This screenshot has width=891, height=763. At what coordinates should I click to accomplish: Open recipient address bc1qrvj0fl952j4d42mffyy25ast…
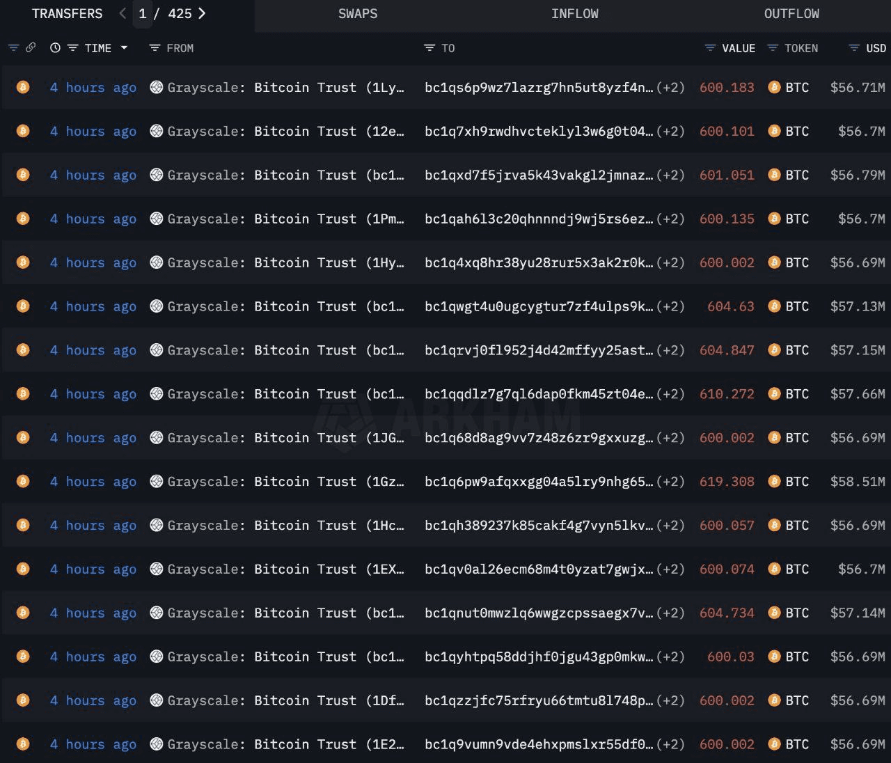(539, 351)
